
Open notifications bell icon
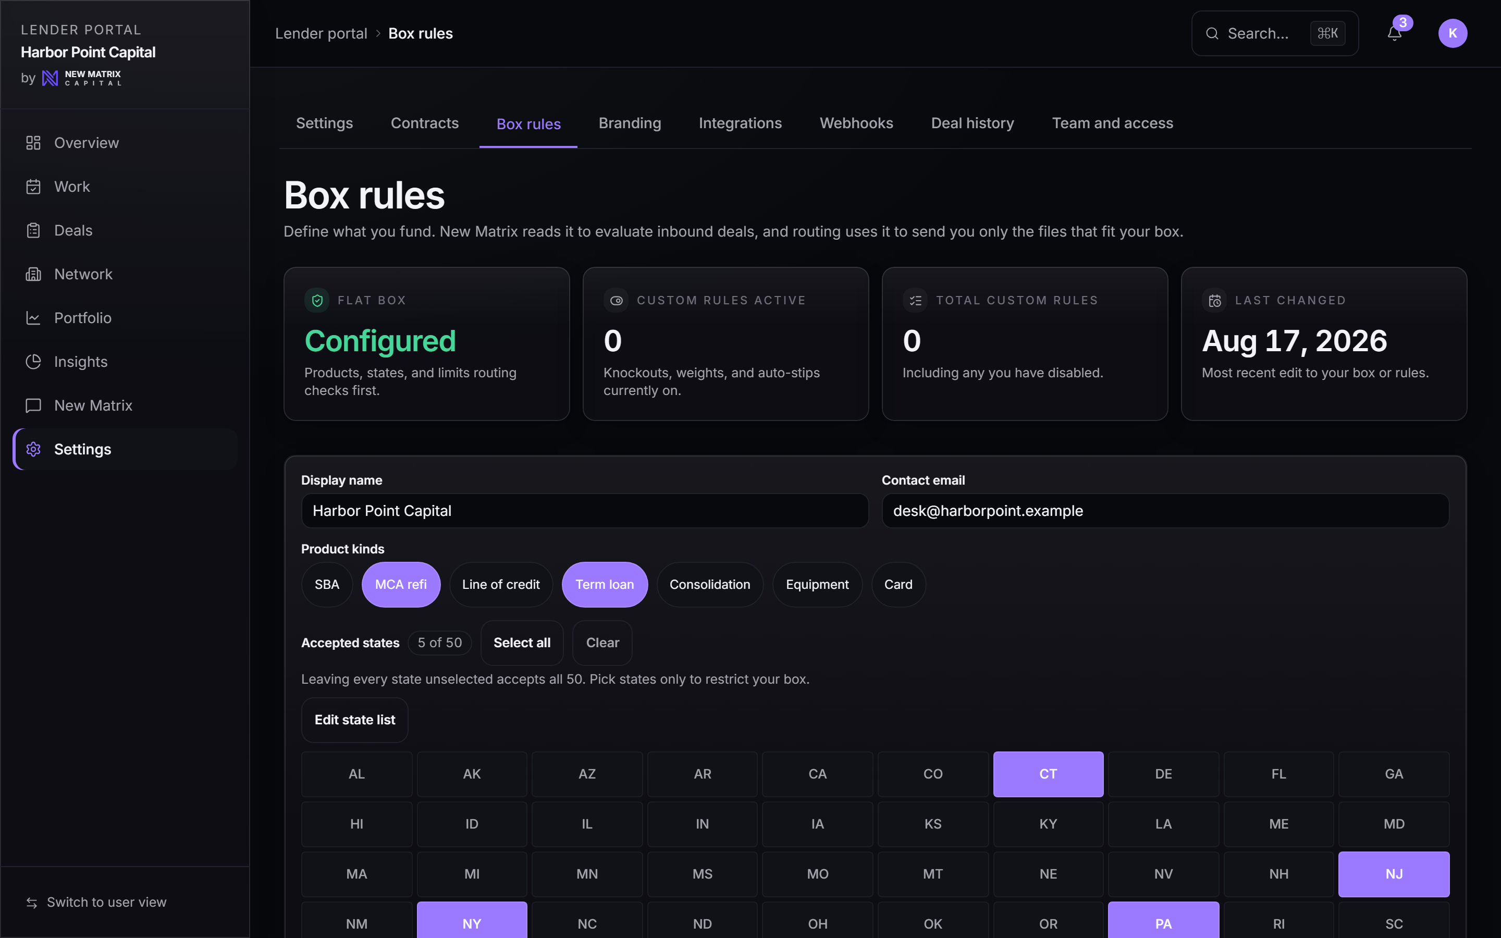point(1394,33)
